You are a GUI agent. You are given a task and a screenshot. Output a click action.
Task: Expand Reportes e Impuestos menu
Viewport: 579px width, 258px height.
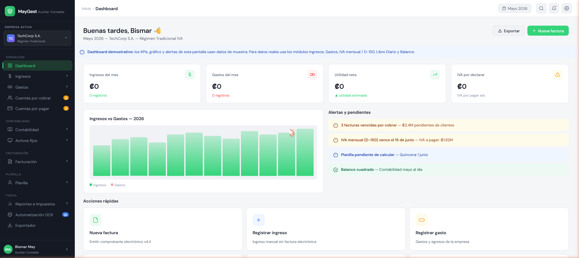pos(37,204)
